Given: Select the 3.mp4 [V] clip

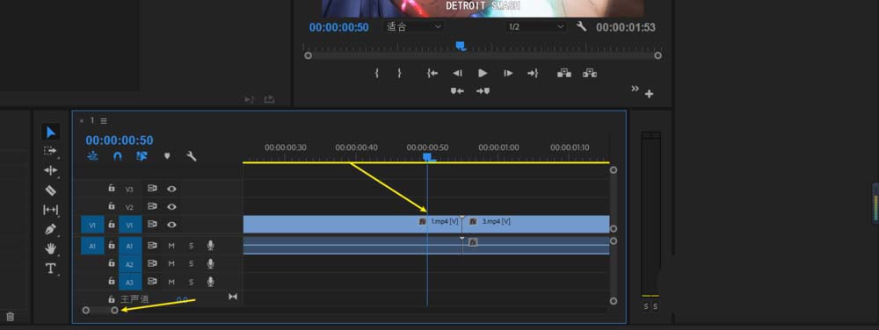Looking at the screenshot, I should (x=536, y=225).
